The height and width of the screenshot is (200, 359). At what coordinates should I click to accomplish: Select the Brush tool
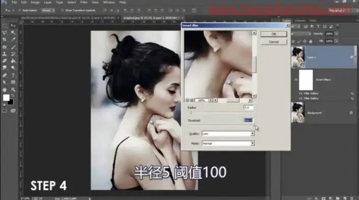(13, 47)
